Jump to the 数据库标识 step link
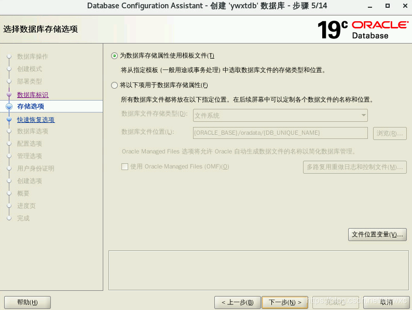Screen dimensions: 412x310 point(33,95)
